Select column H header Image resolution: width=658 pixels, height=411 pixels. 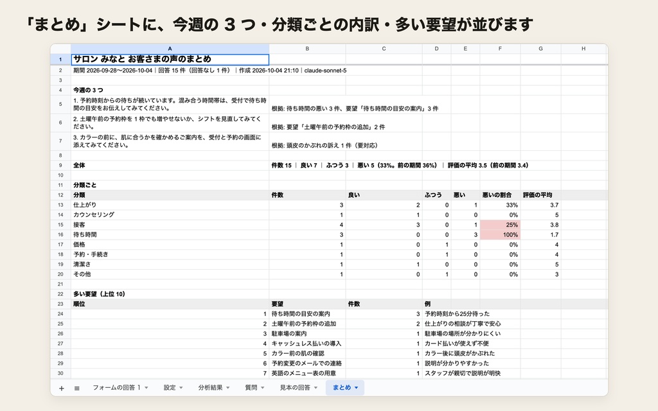pyautogui.click(x=583, y=49)
